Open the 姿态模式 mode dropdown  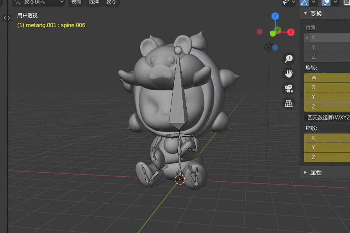point(38,2)
